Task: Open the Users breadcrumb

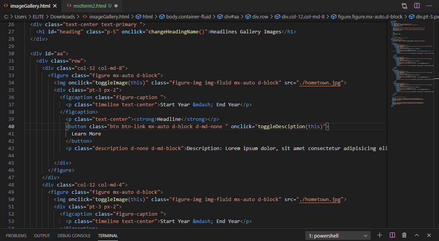Action: [20, 17]
